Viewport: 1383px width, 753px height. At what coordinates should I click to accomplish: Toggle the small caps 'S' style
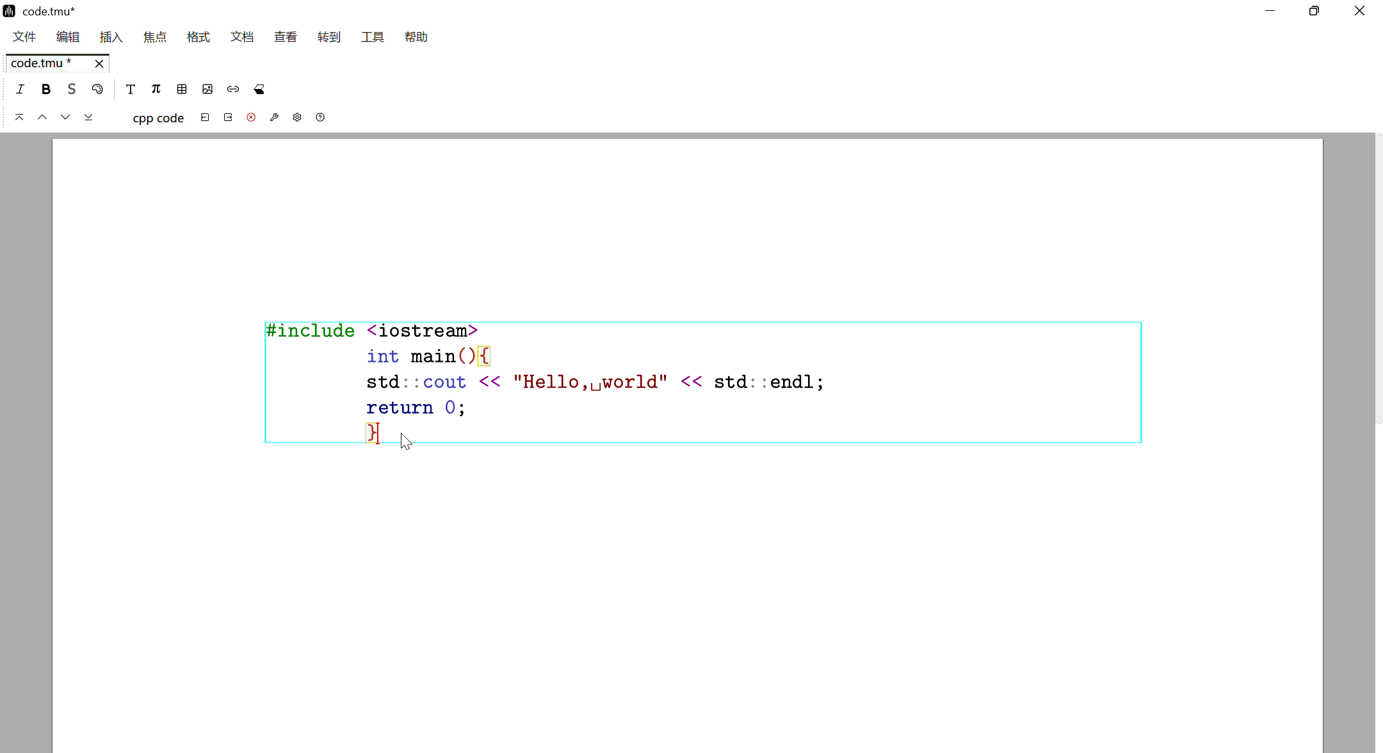click(x=71, y=89)
